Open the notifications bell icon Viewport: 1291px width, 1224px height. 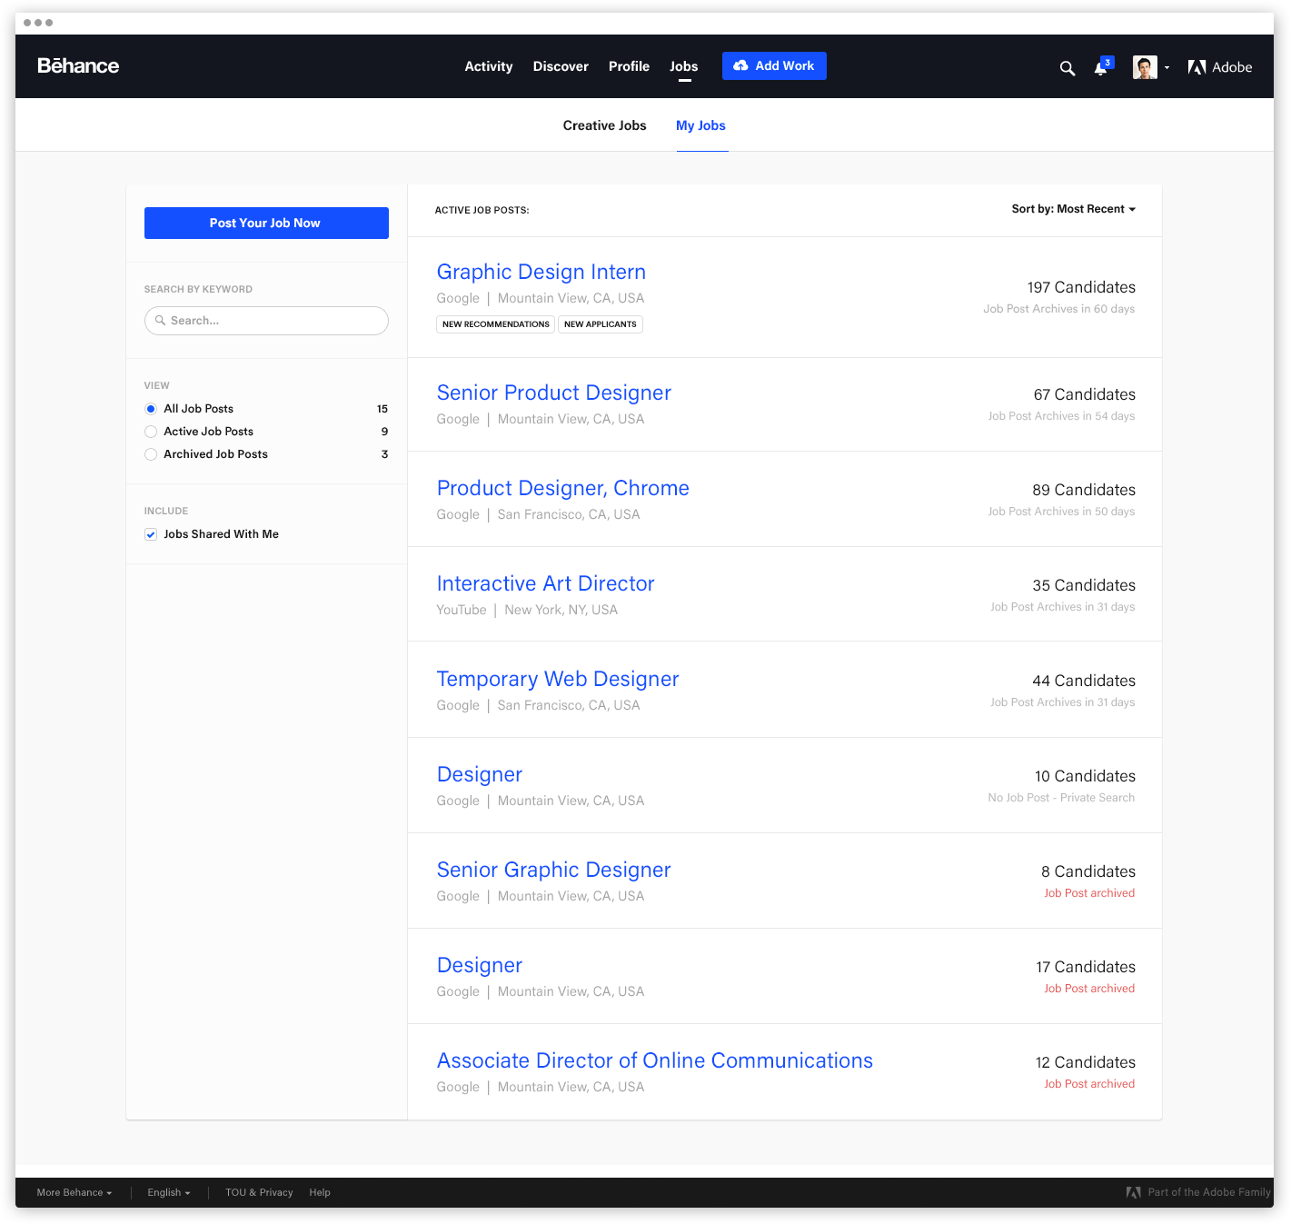(x=1101, y=68)
